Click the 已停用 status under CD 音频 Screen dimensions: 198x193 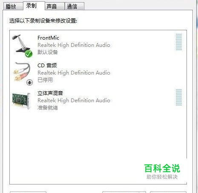(x=45, y=80)
